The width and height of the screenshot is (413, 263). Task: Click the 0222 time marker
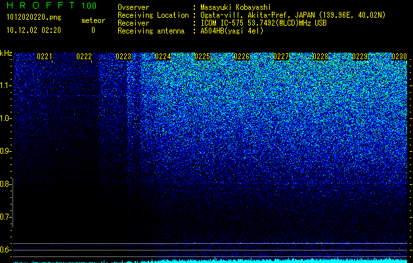click(x=84, y=57)
